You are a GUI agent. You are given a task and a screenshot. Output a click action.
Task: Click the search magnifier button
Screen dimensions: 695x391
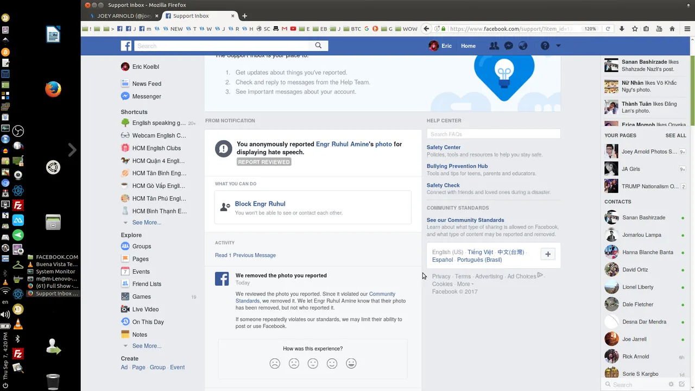319,46
